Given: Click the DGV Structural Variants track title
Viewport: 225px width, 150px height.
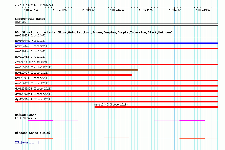Looking at the screenshot, I should (x=94, y=32).
